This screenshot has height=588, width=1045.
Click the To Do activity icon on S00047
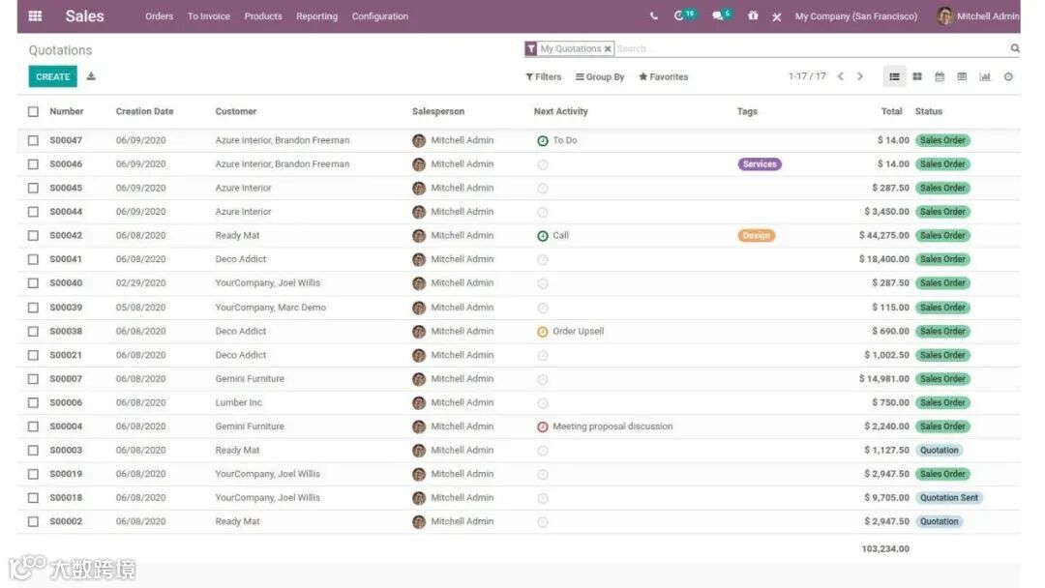click(x=543, y=140)
